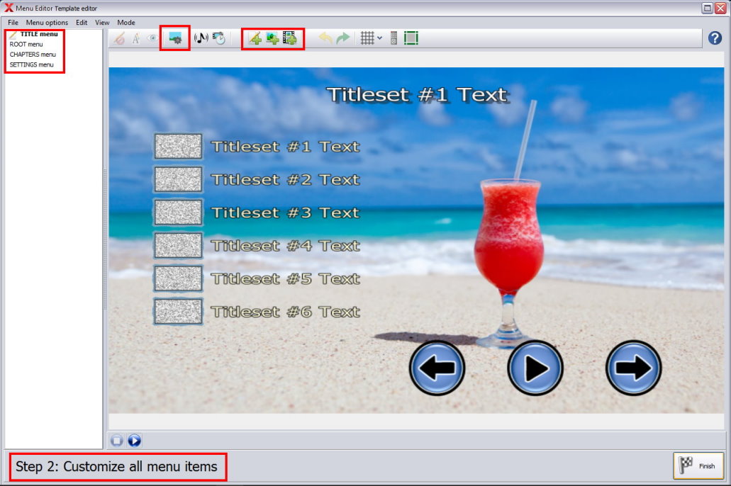Image resolution: width=731 pixels, height=486 pixels.
Task: Toggle the safe area frame overlay
Action: (411, 38)
